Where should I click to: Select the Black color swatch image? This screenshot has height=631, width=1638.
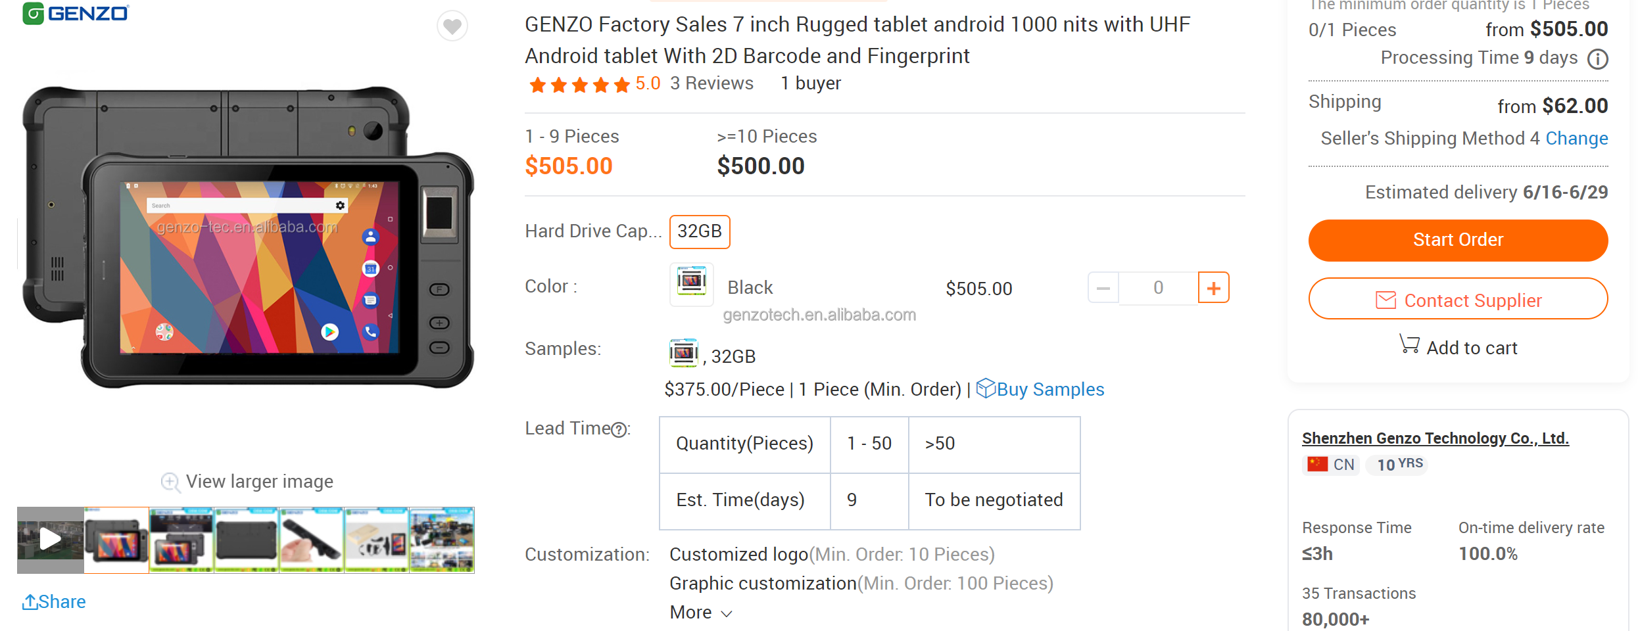[691, 283]
